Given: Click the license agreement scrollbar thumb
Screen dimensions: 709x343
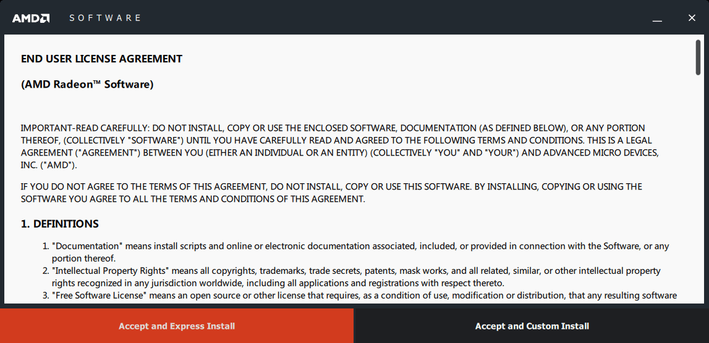Looking at the screenshot, I should (698, 57).
